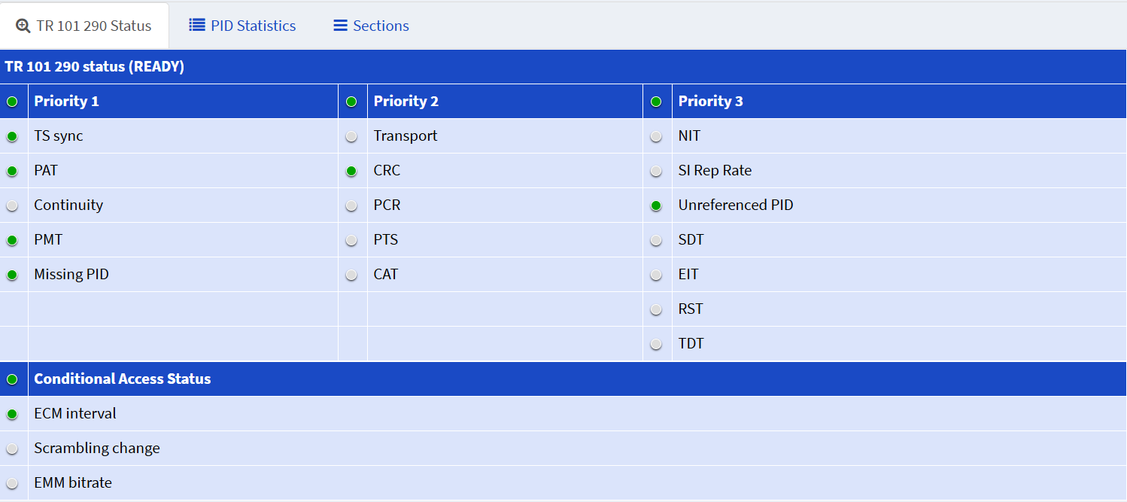Click the CRC row label
This screenshot has width=1127, height=502.
387,171
